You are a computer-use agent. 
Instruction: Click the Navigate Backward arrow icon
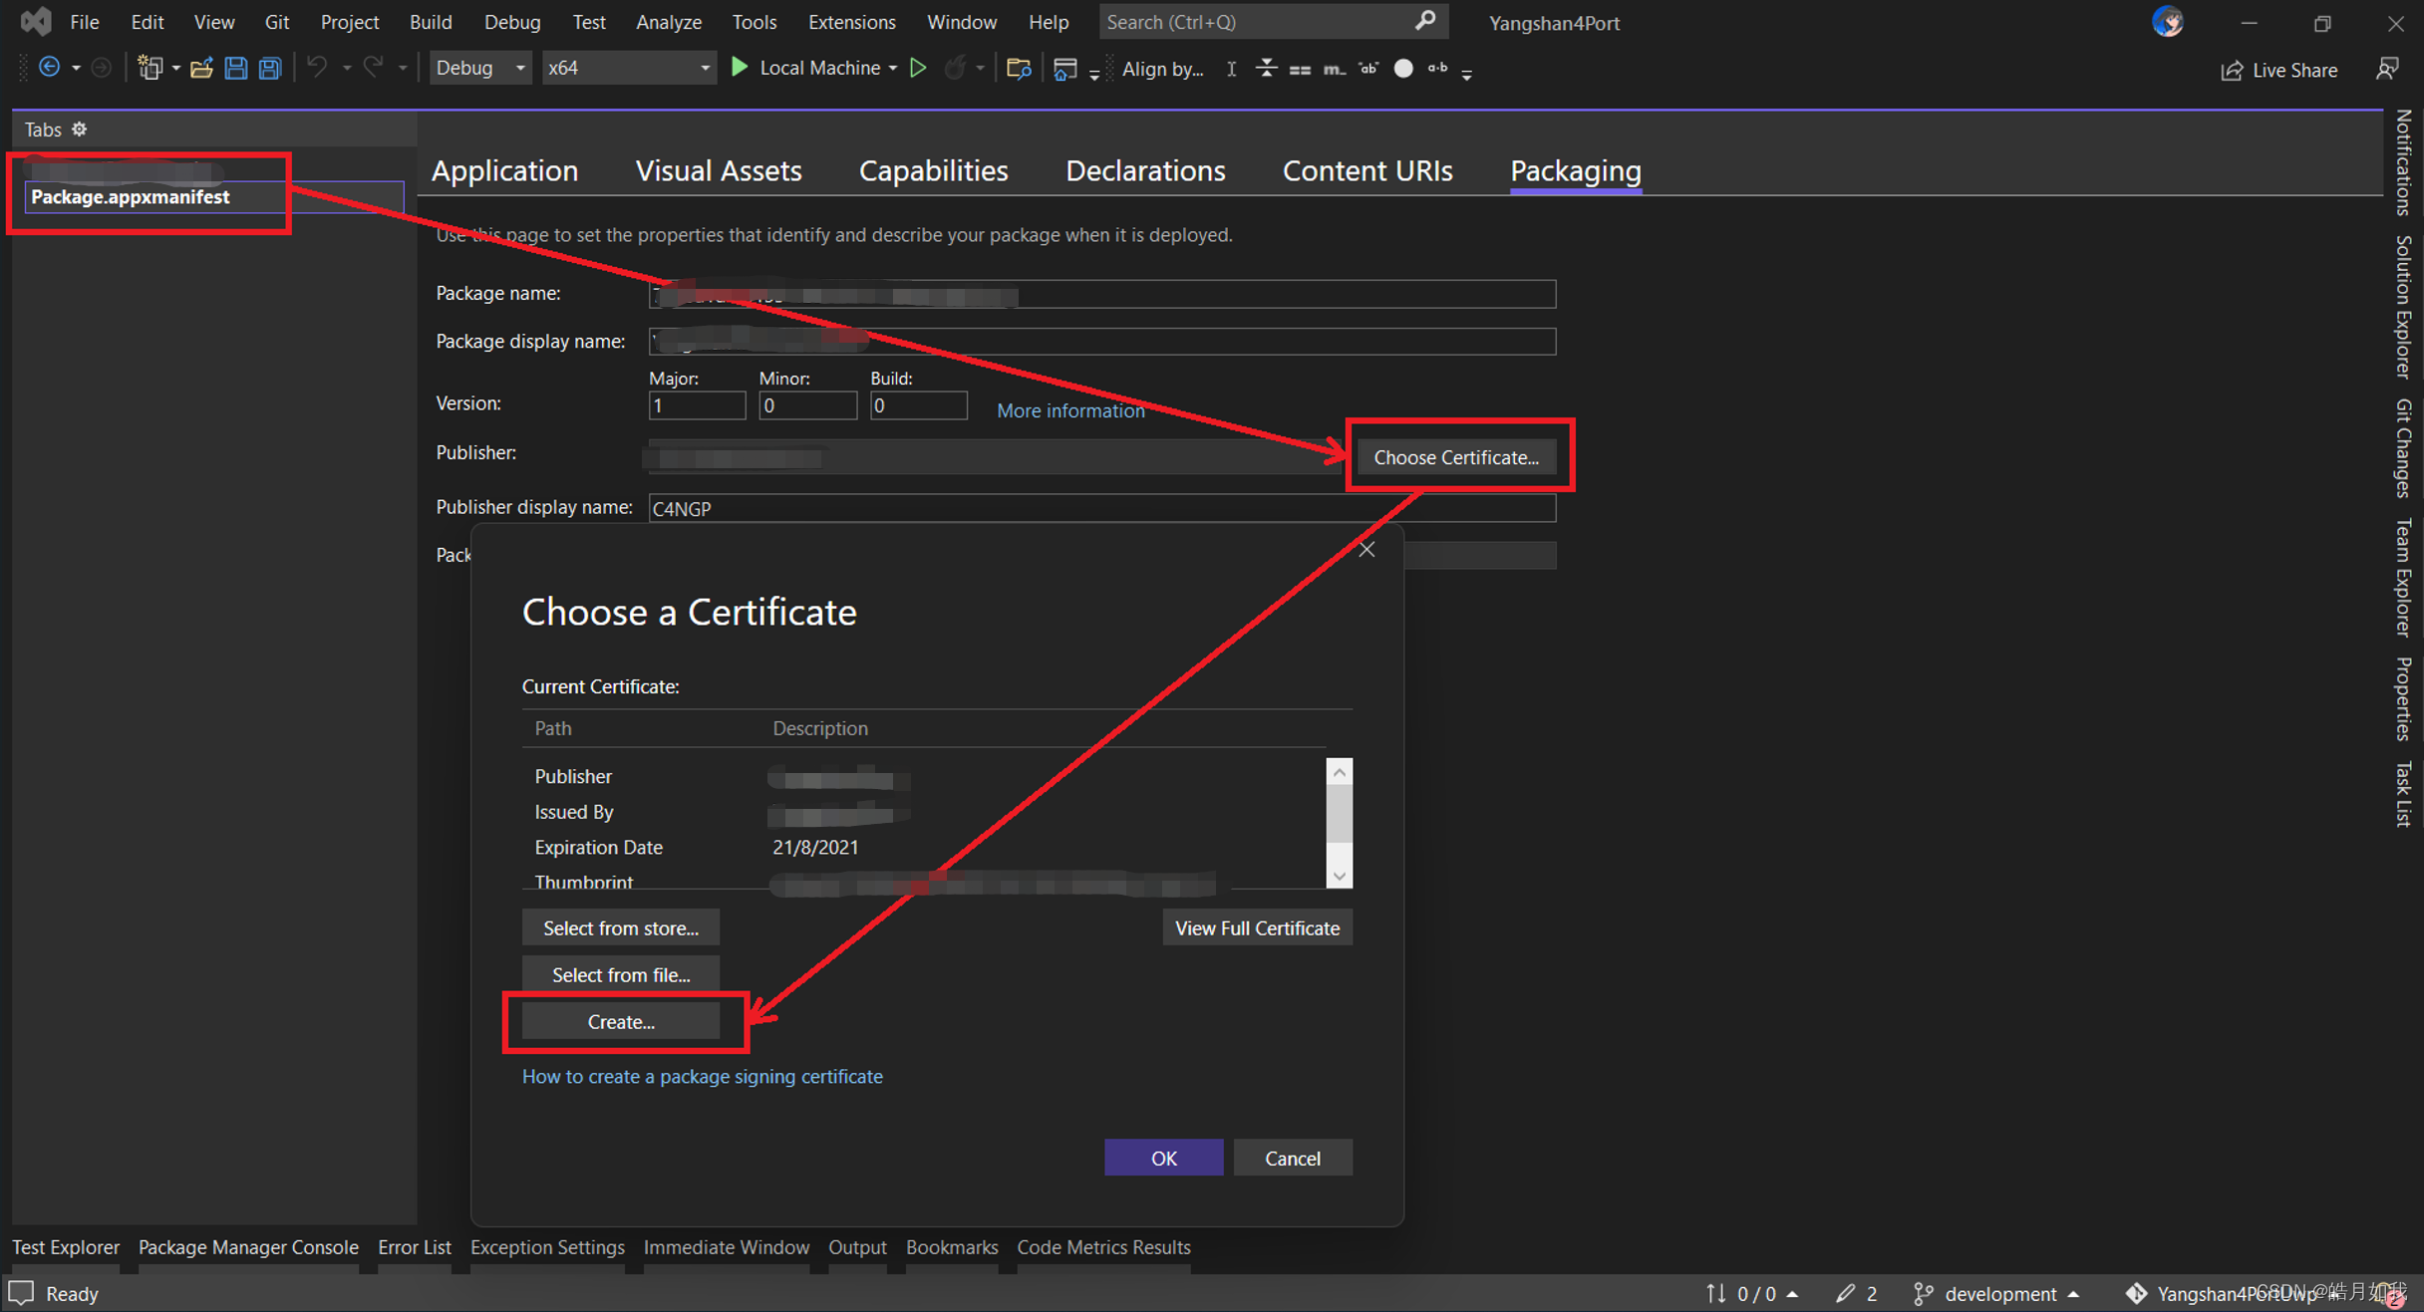click(x=48, y=68)
